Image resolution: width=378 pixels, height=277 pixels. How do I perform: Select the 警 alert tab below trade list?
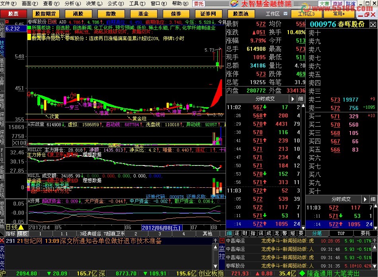[x=285, y=233]
